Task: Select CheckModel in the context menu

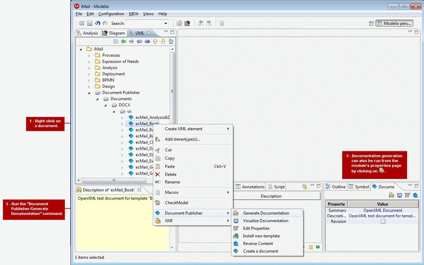Action: point(193,203)
